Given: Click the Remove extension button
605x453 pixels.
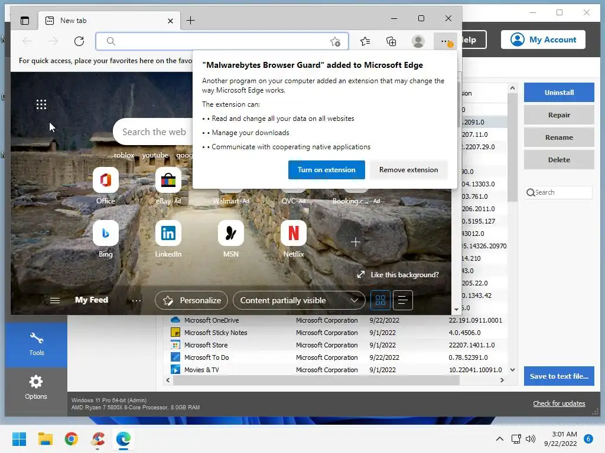Looking at the screenshot, I should (408, 170).
